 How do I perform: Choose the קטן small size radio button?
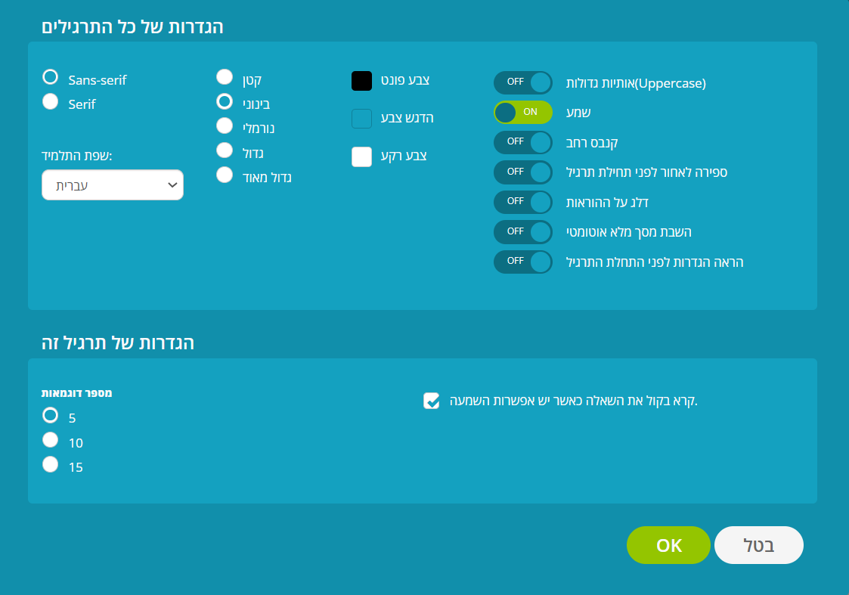pyautogui.click(x=225, y=77)
